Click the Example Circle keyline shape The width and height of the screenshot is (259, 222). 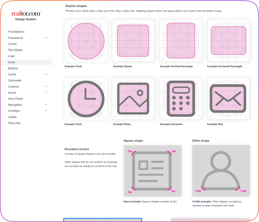pyautogui.click(x=86, y=41)
